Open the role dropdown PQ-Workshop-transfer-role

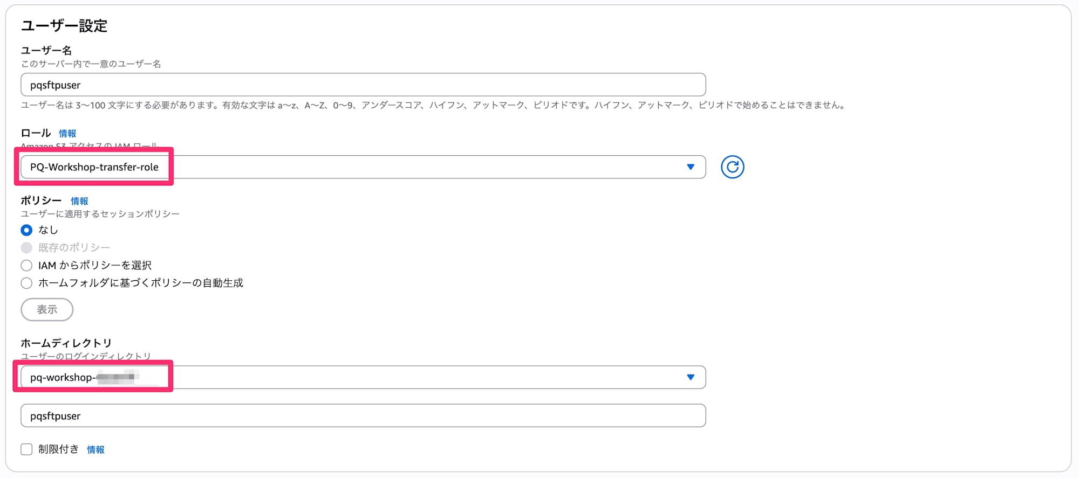(x=363, y=167)
